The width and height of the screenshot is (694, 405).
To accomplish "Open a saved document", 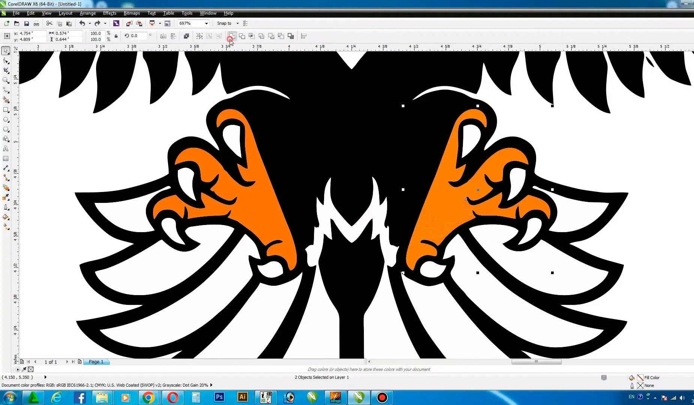I will coord(17,23).
